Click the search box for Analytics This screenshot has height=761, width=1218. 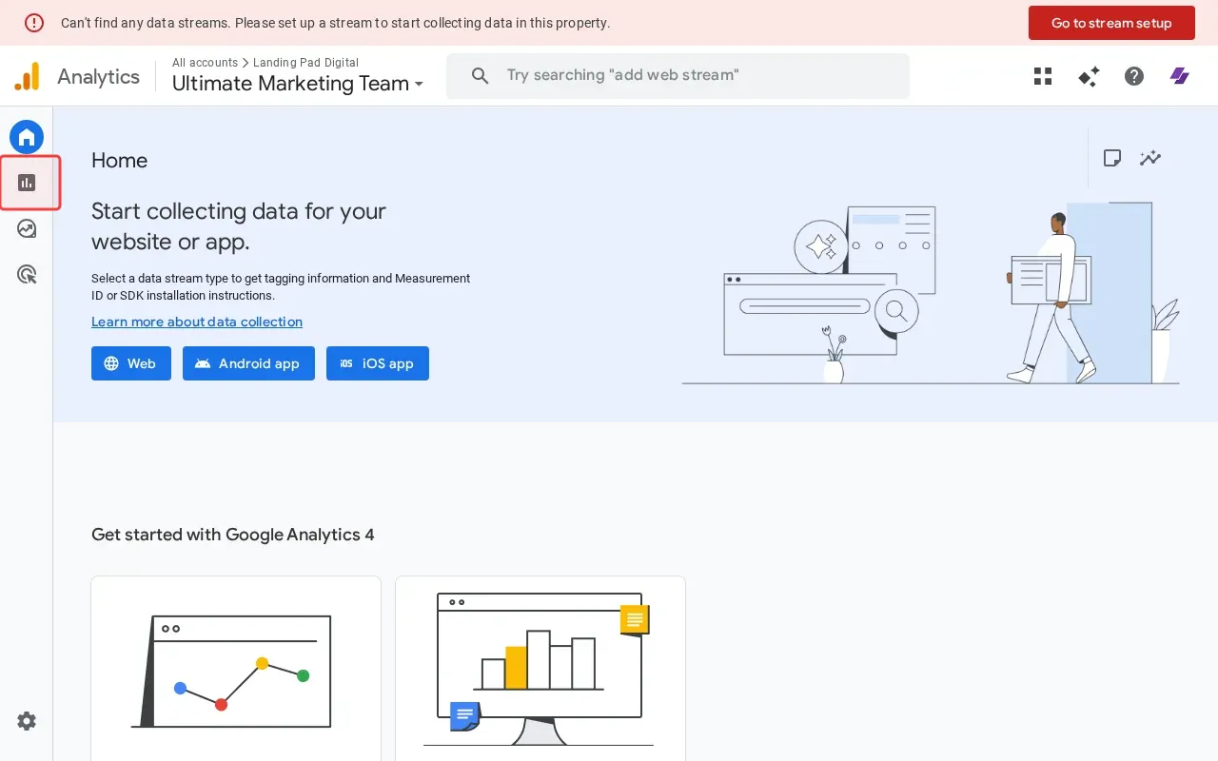pos(678,75)
